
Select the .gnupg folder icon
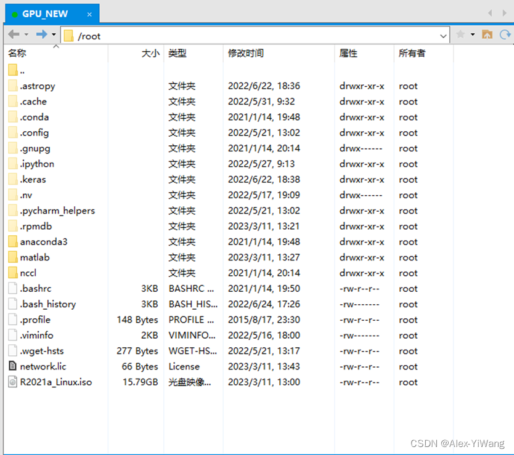[x=13, y=148]
